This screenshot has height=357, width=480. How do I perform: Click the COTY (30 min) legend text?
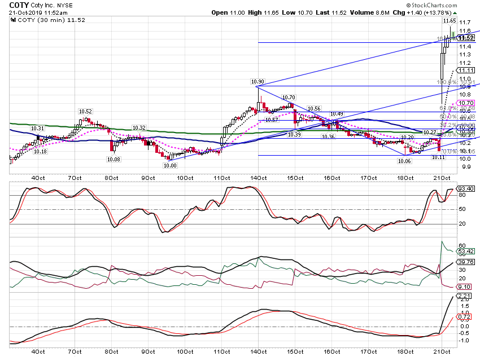51,20
